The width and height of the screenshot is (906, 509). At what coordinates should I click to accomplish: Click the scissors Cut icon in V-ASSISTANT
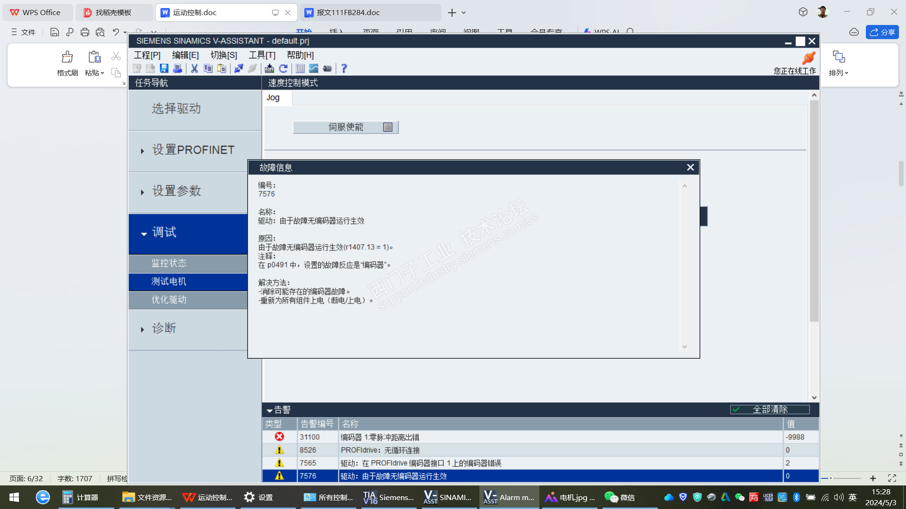click(194, 69)
